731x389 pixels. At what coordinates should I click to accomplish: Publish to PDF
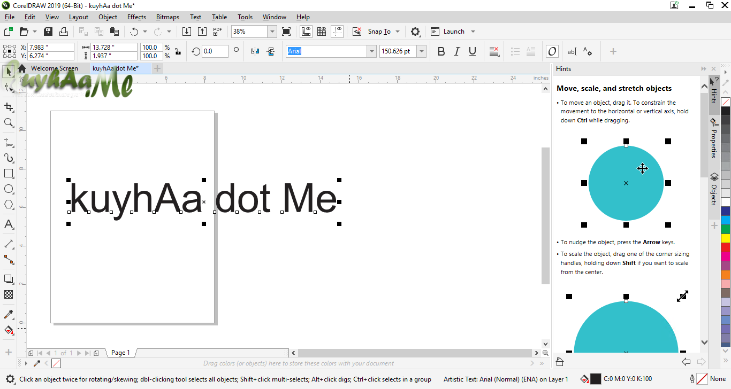point(218,32)
